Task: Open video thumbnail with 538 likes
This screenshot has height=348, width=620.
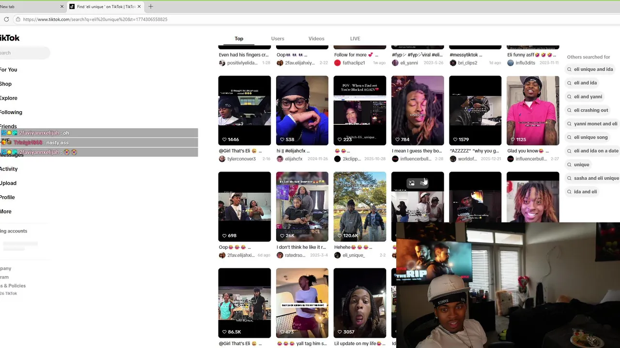Action: [302, 110]
